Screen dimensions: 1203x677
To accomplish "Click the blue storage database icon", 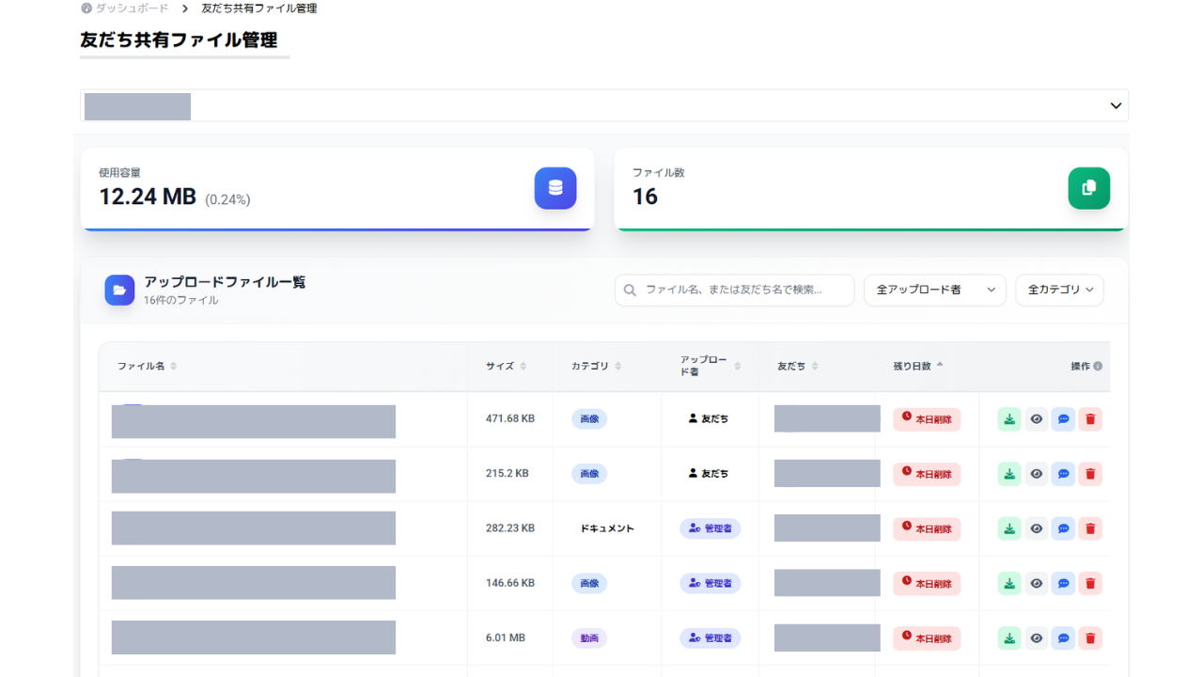I will point(555,188).
